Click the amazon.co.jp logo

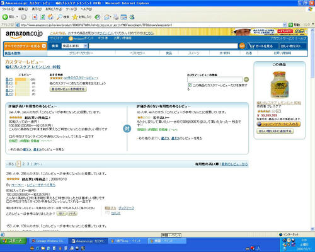tap(24, 34)
